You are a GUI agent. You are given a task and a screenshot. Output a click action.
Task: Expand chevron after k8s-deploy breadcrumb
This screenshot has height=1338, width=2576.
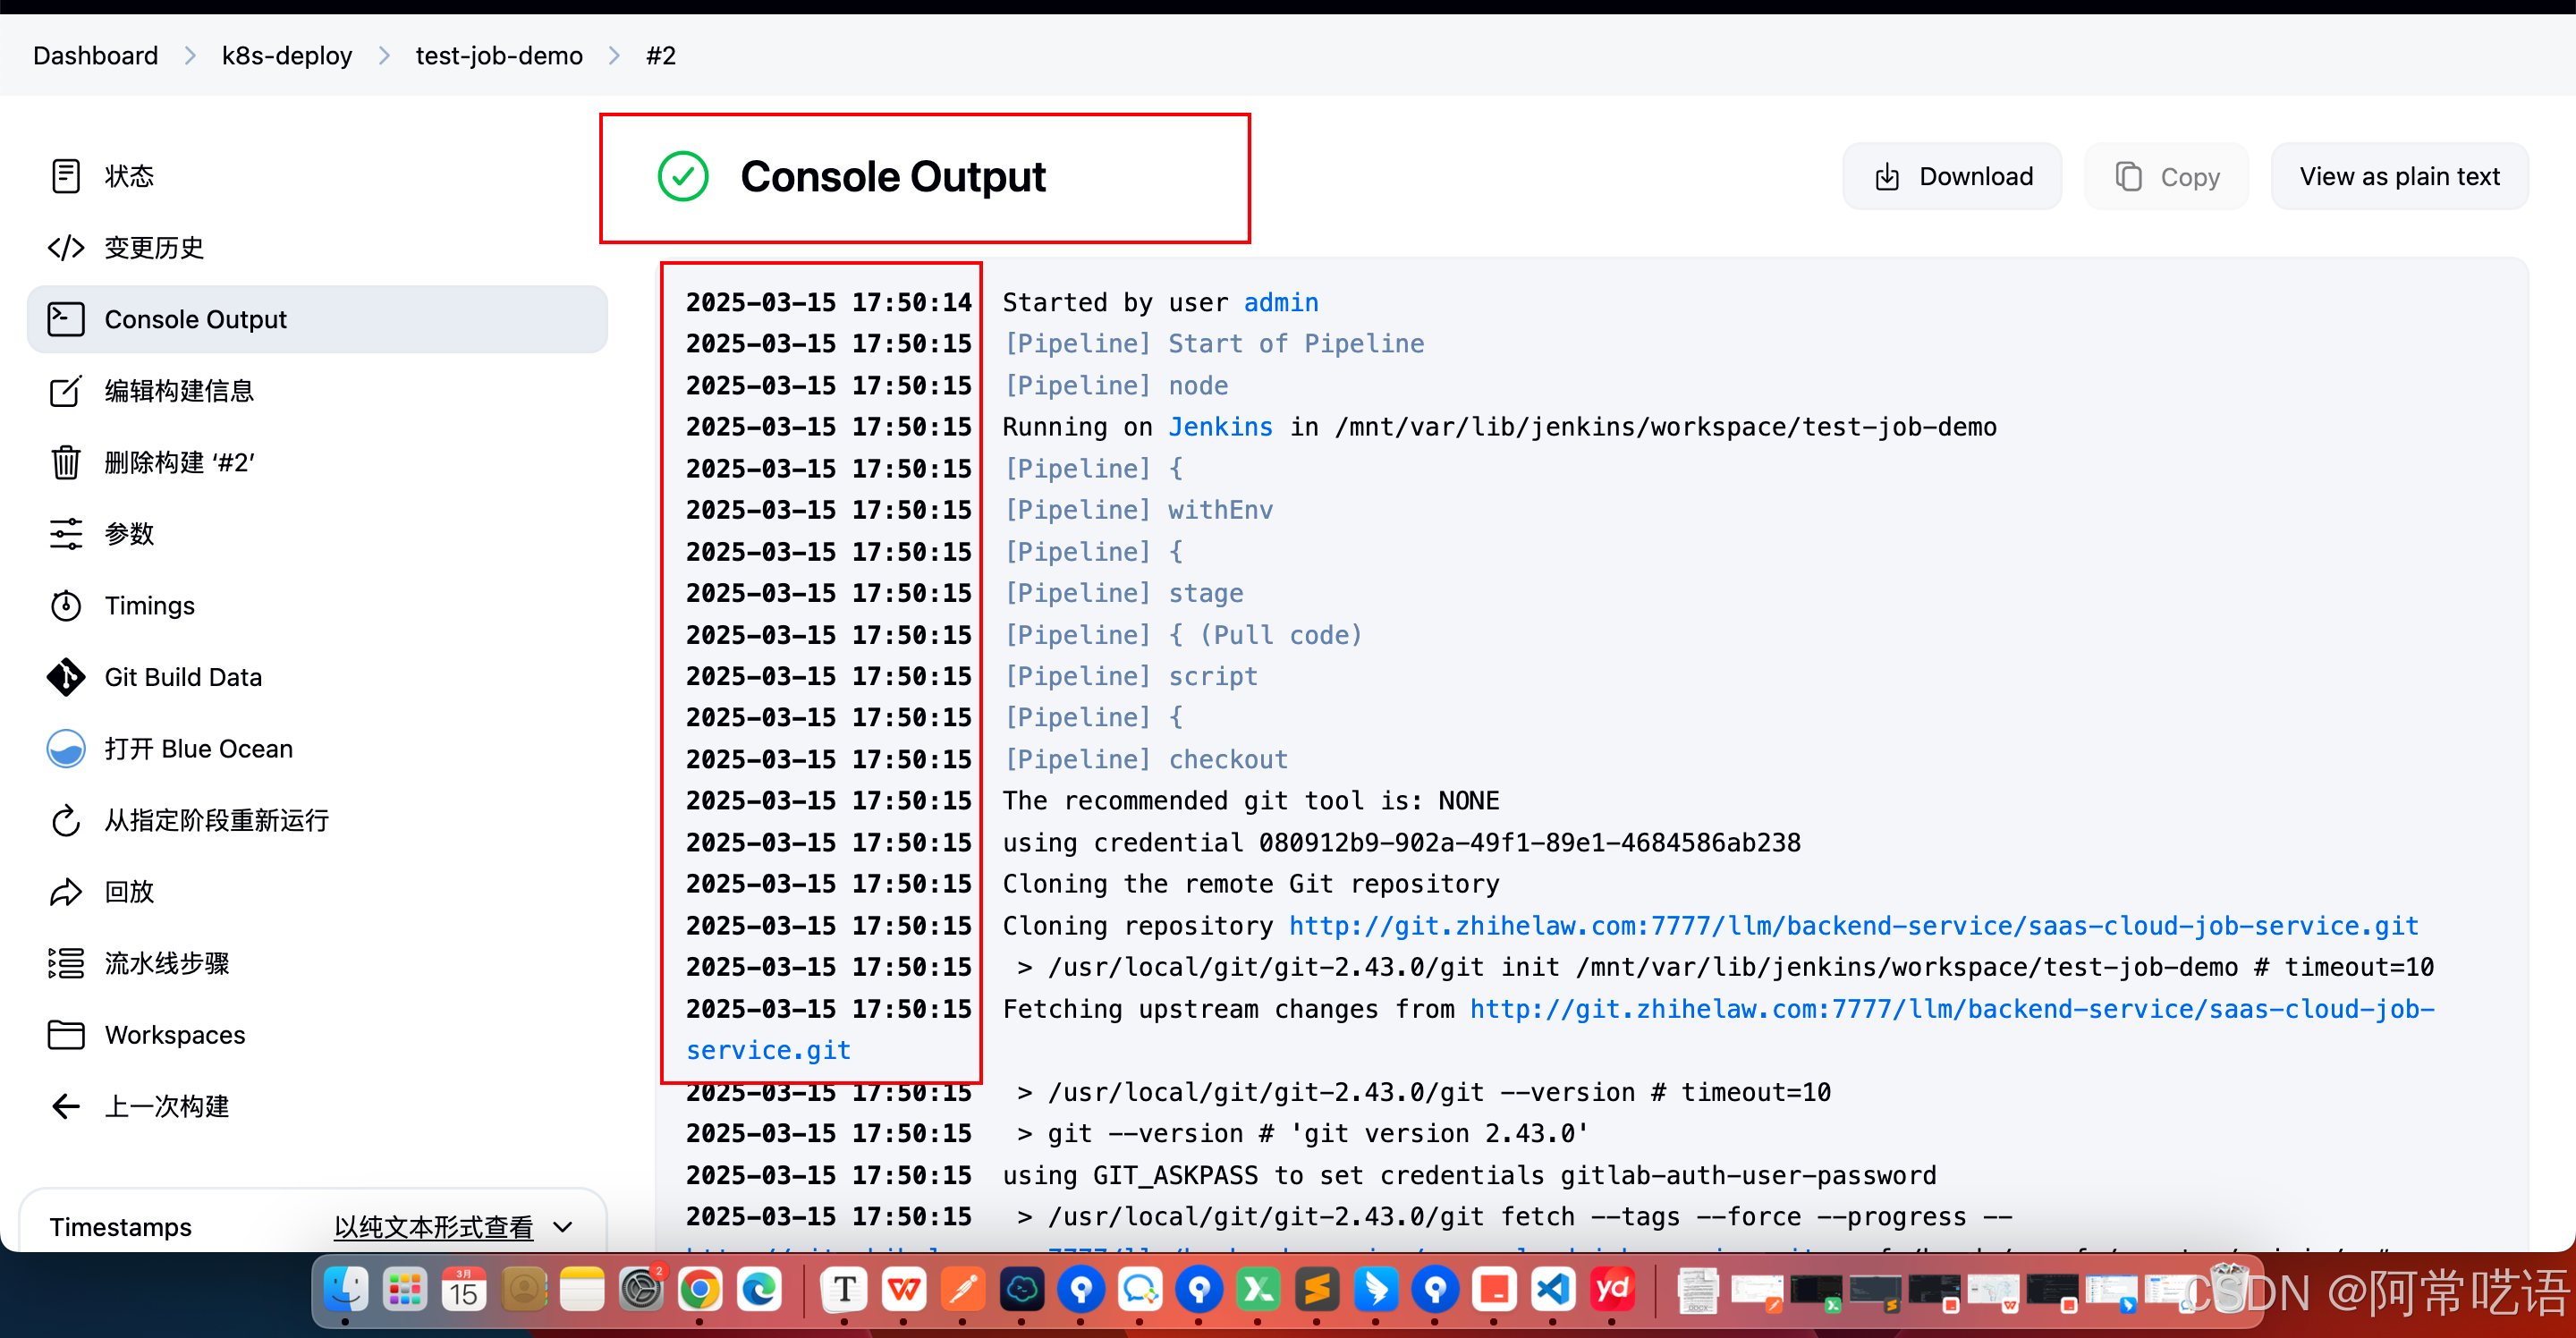click(x=384, y=56)
